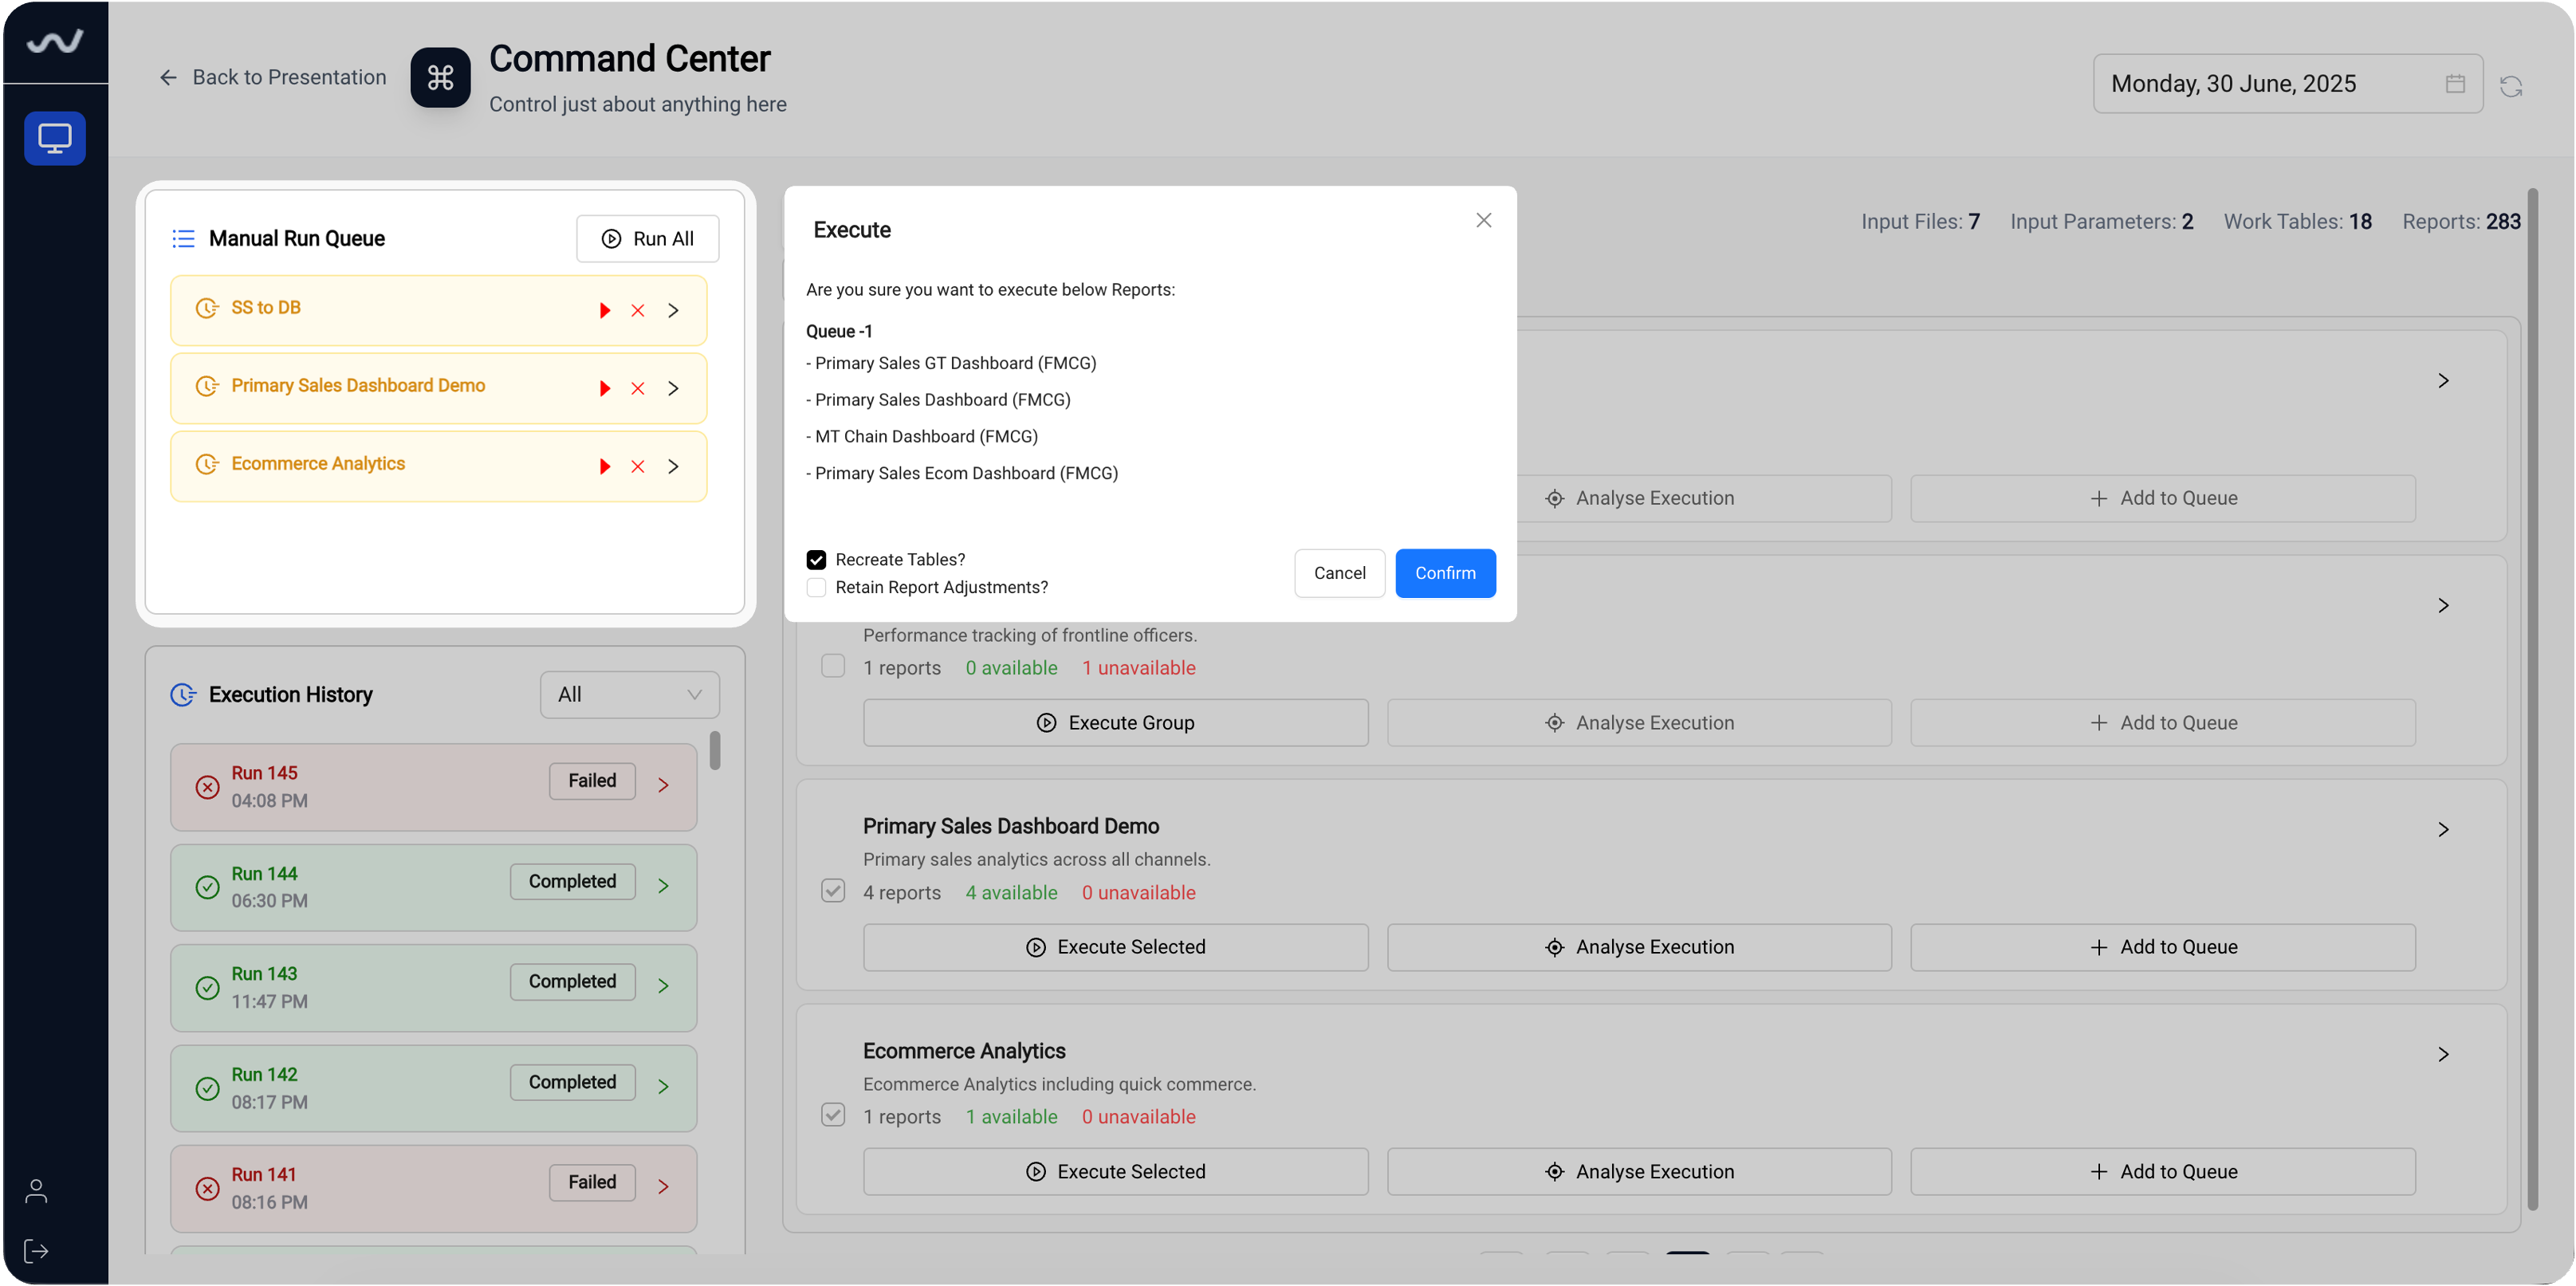Cancel the Execute dialog
The image size is (2576, 1286).
(x=1339, y=573)
